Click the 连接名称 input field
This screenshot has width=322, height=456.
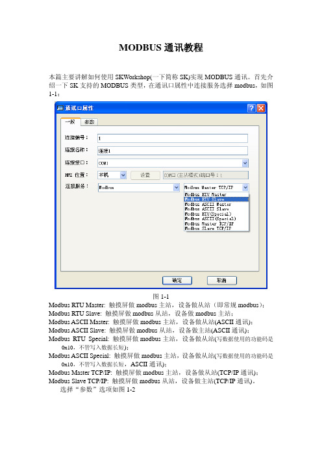point(173,151)
